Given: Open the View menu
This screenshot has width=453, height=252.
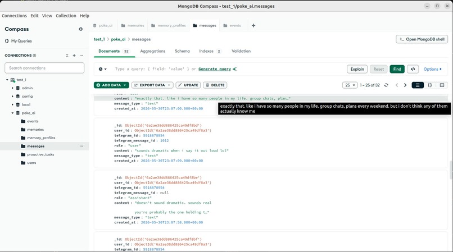Looking at the screenshot, I should point(47,16).
